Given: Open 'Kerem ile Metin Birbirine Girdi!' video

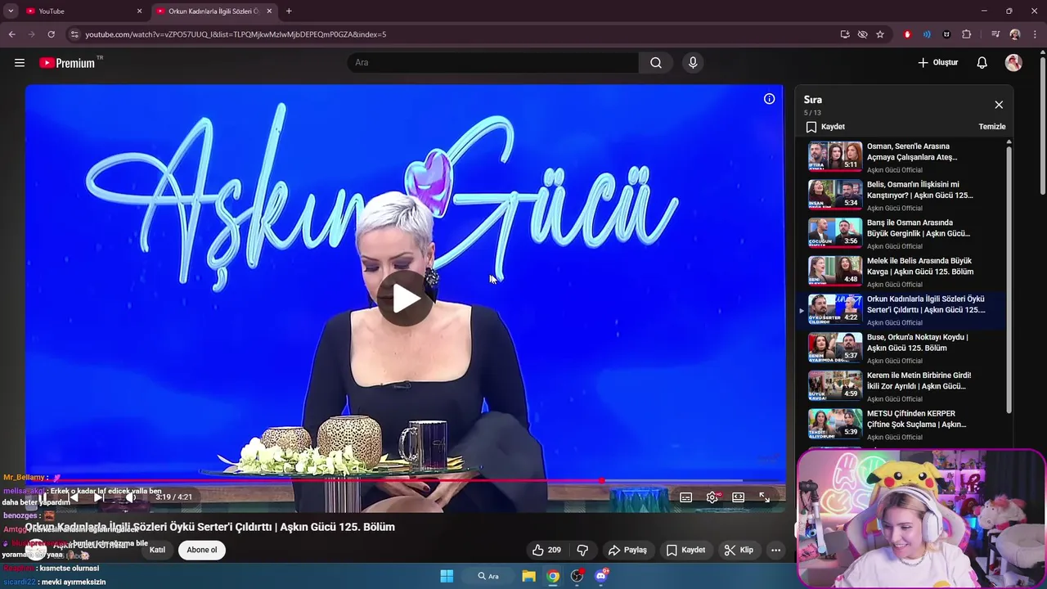Looking at the screenshot, I should coord(905,386).
